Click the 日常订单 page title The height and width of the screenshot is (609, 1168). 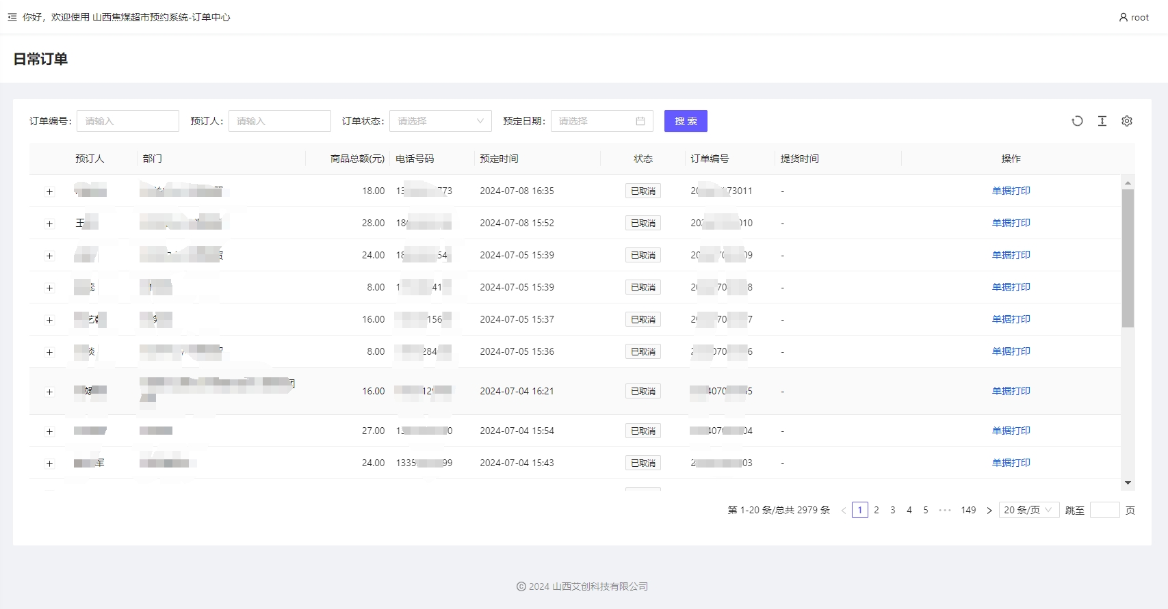pos(40,59)
